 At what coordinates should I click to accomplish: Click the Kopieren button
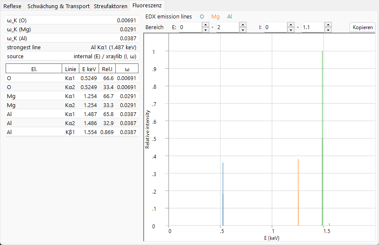coord(363,27)
